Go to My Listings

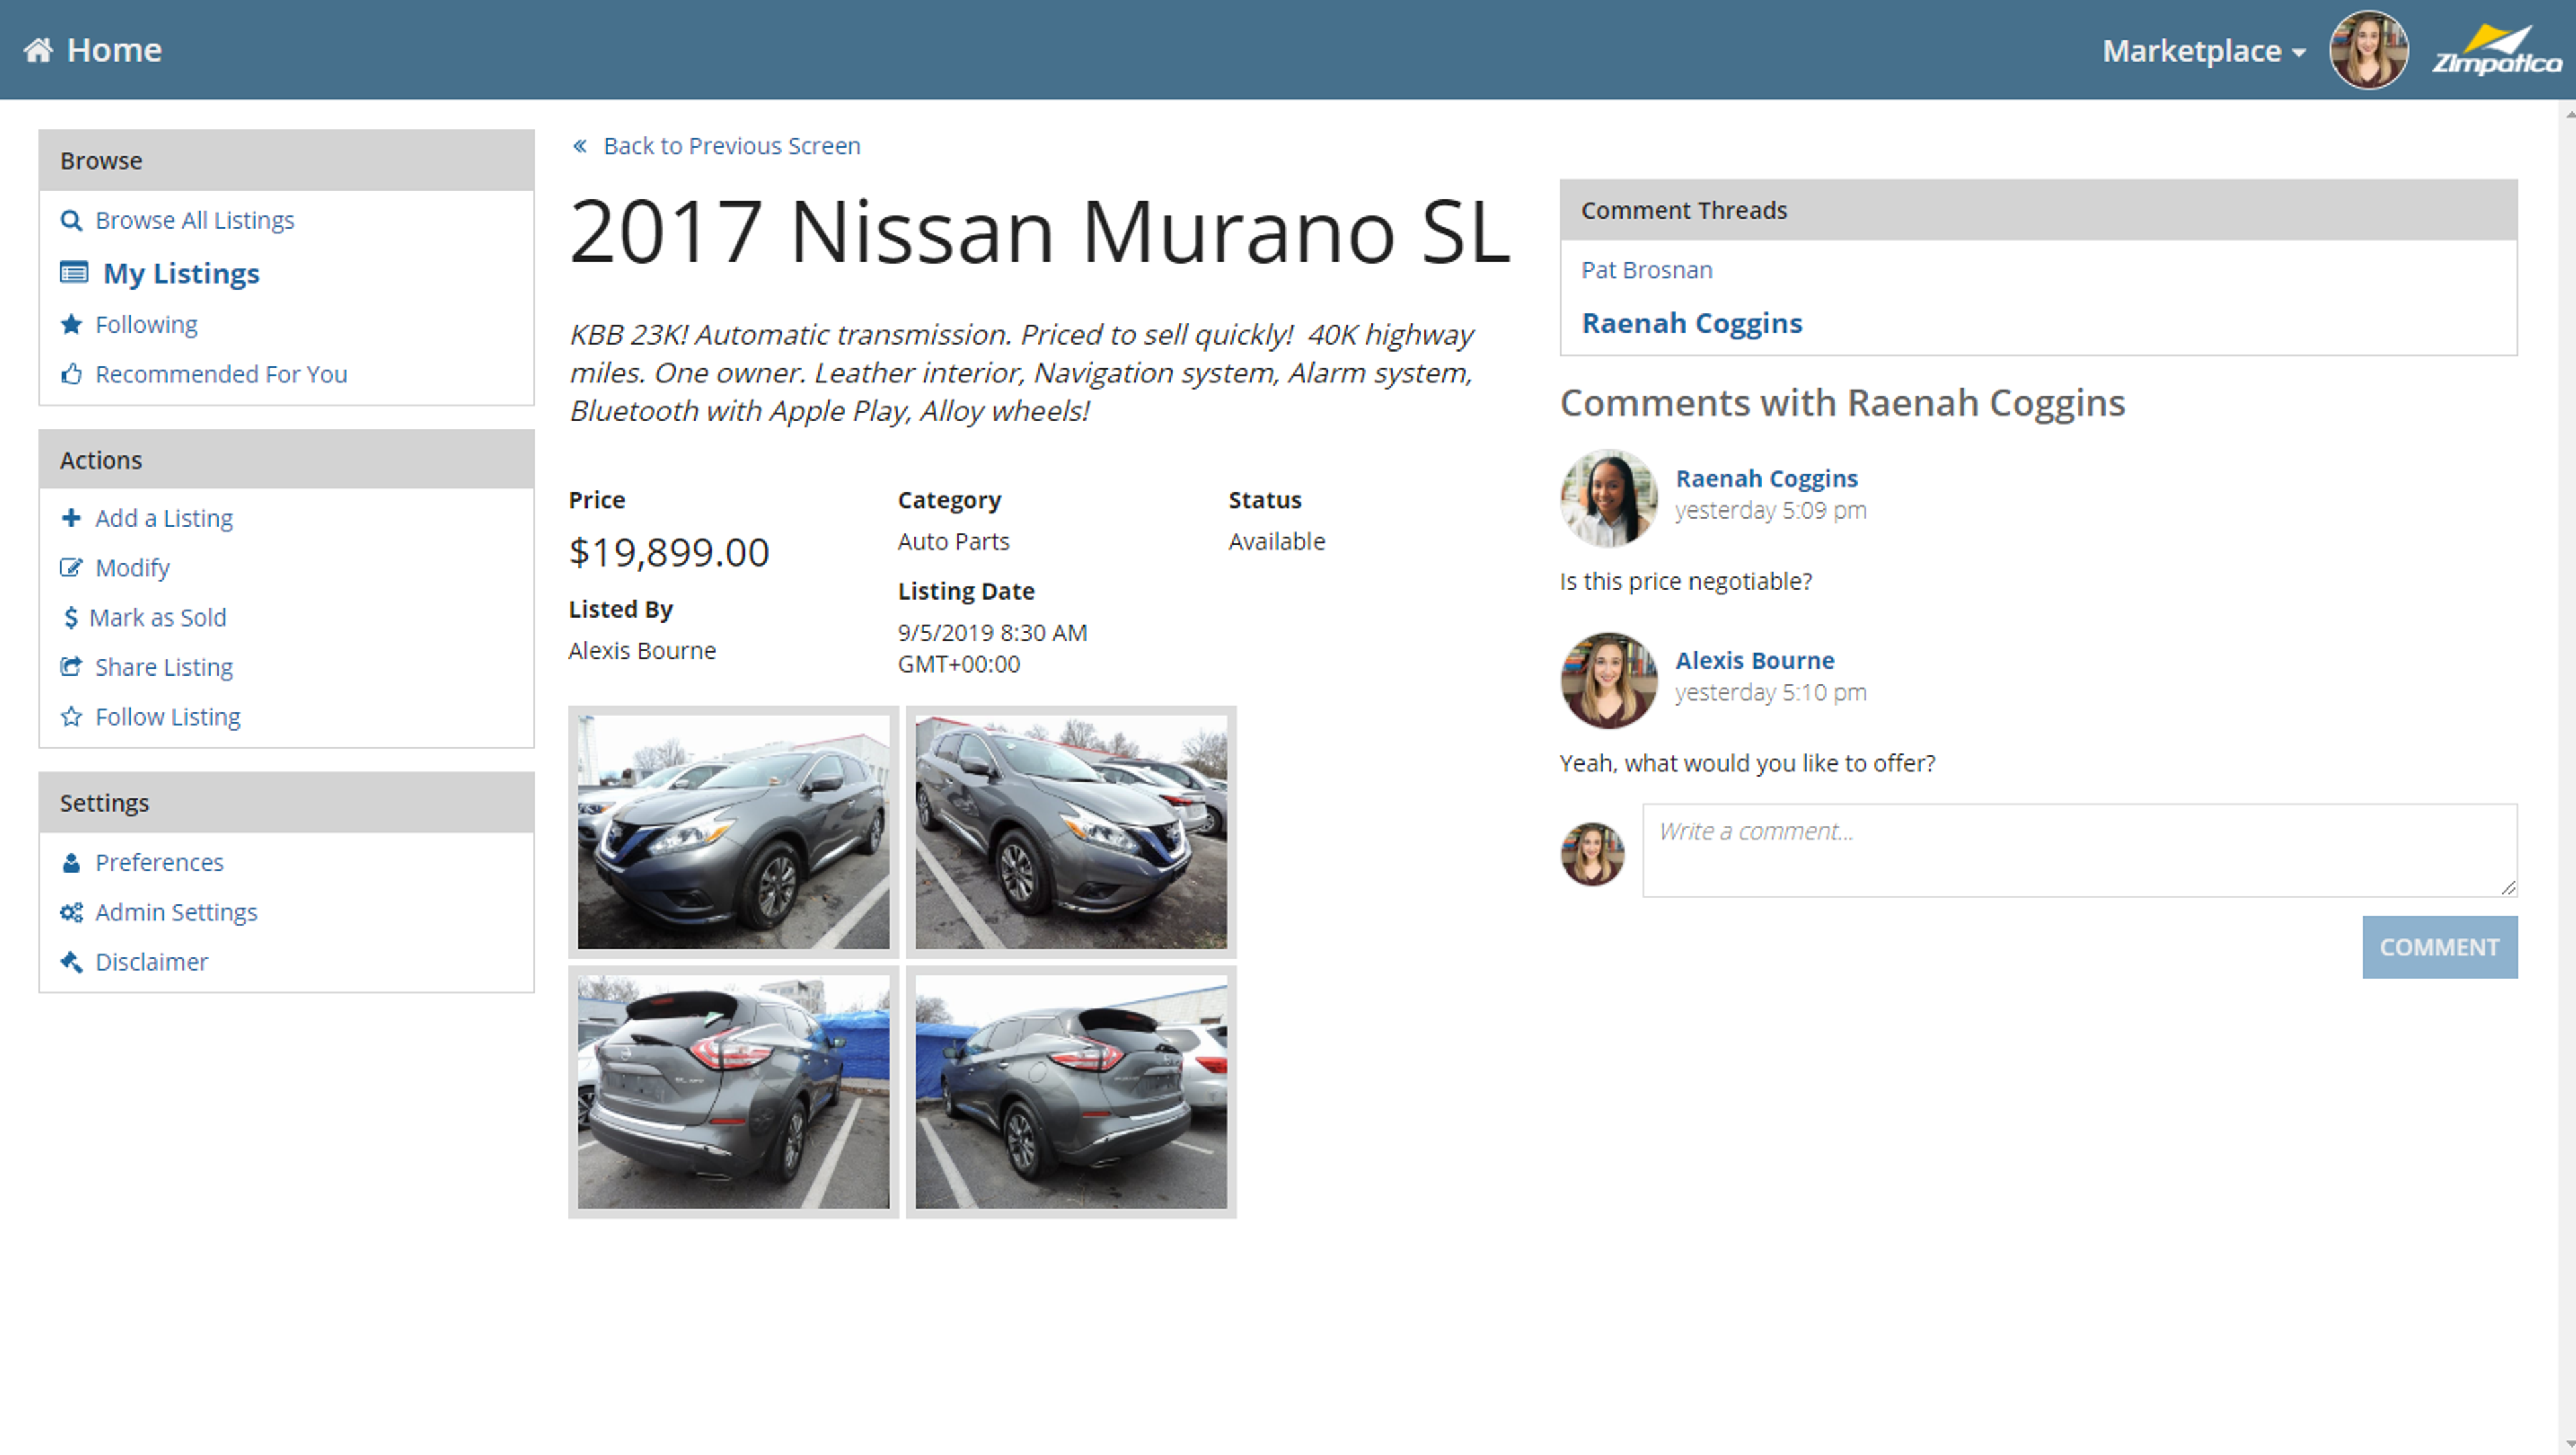click(x=181, y=273)
